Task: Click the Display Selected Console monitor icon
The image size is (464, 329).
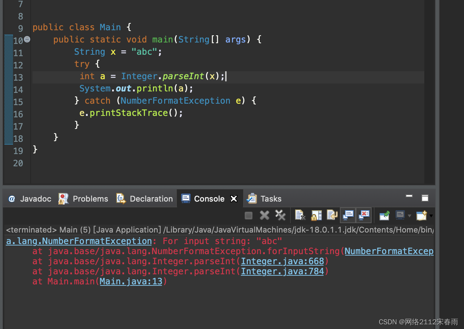Action: (x=400, y=215)
